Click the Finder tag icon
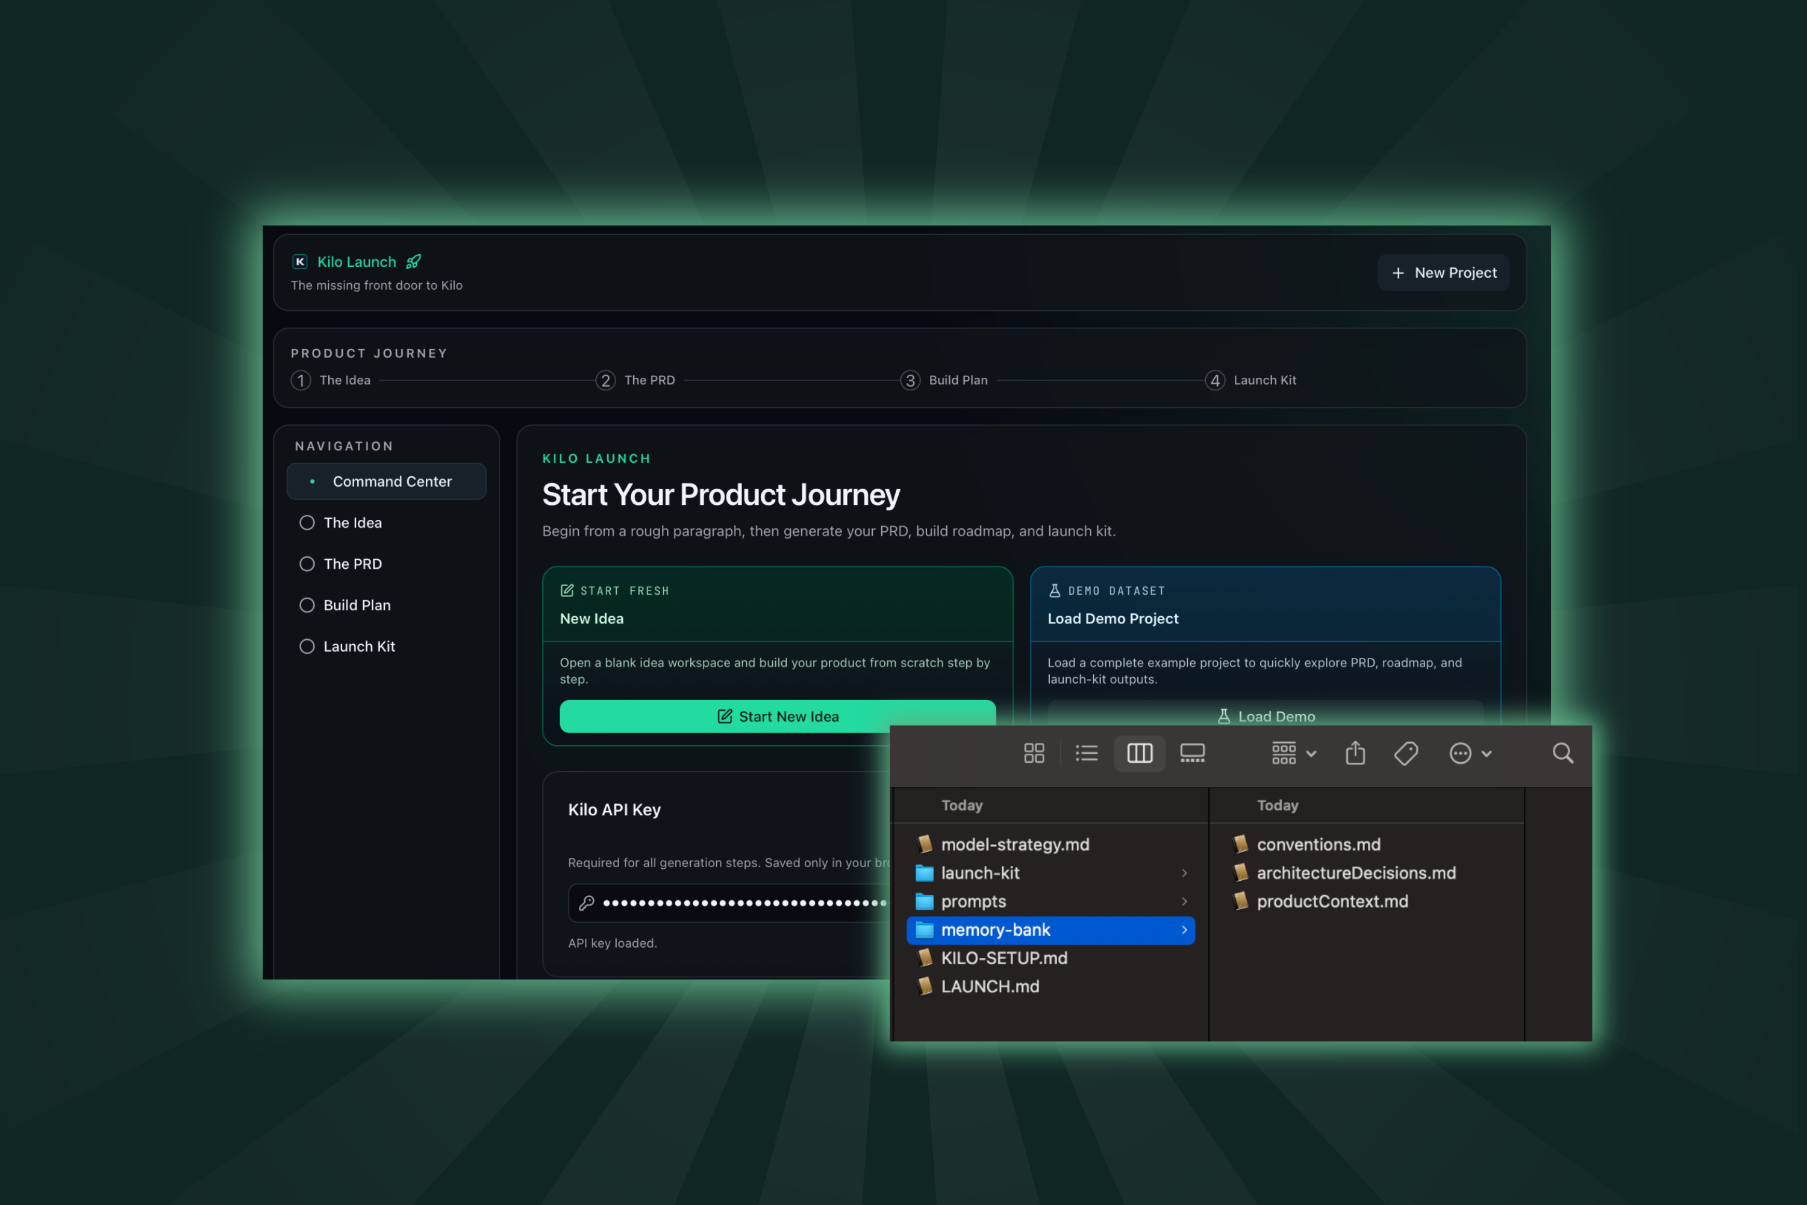Viewport: 1807px width, 1205px height. tap(1406, 753)
